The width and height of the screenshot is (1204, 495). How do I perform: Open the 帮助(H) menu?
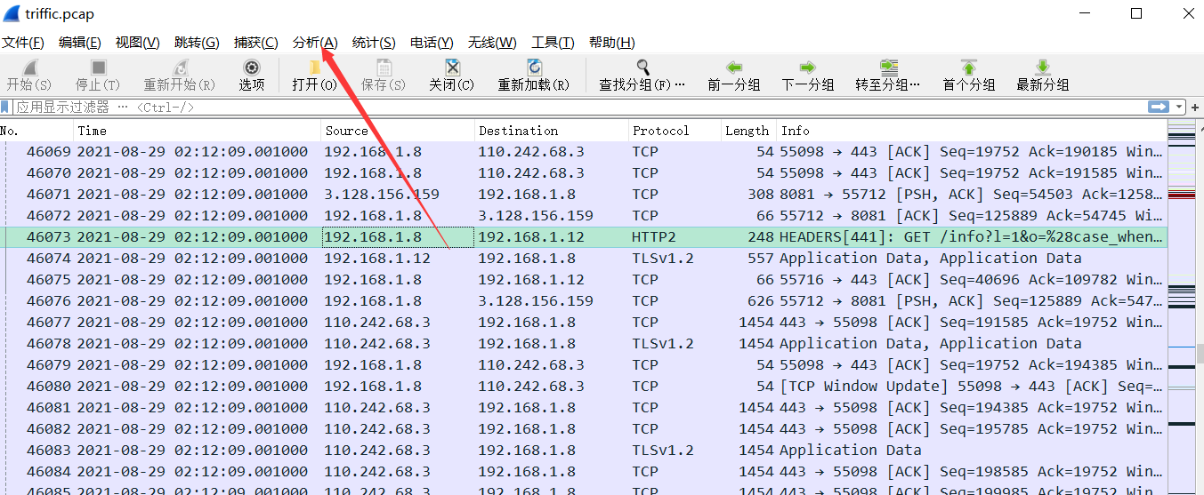coord(612,43)
